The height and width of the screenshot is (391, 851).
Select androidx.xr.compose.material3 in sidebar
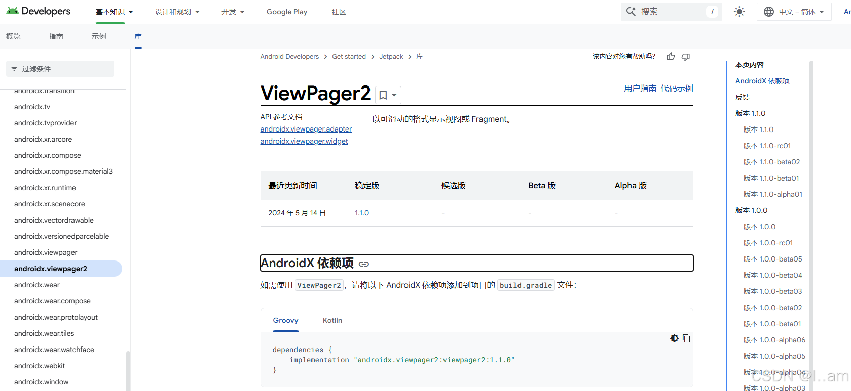pos(63,171)
